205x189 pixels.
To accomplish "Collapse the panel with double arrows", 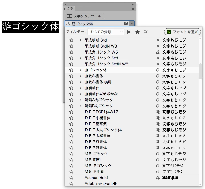I will (133, 5).
